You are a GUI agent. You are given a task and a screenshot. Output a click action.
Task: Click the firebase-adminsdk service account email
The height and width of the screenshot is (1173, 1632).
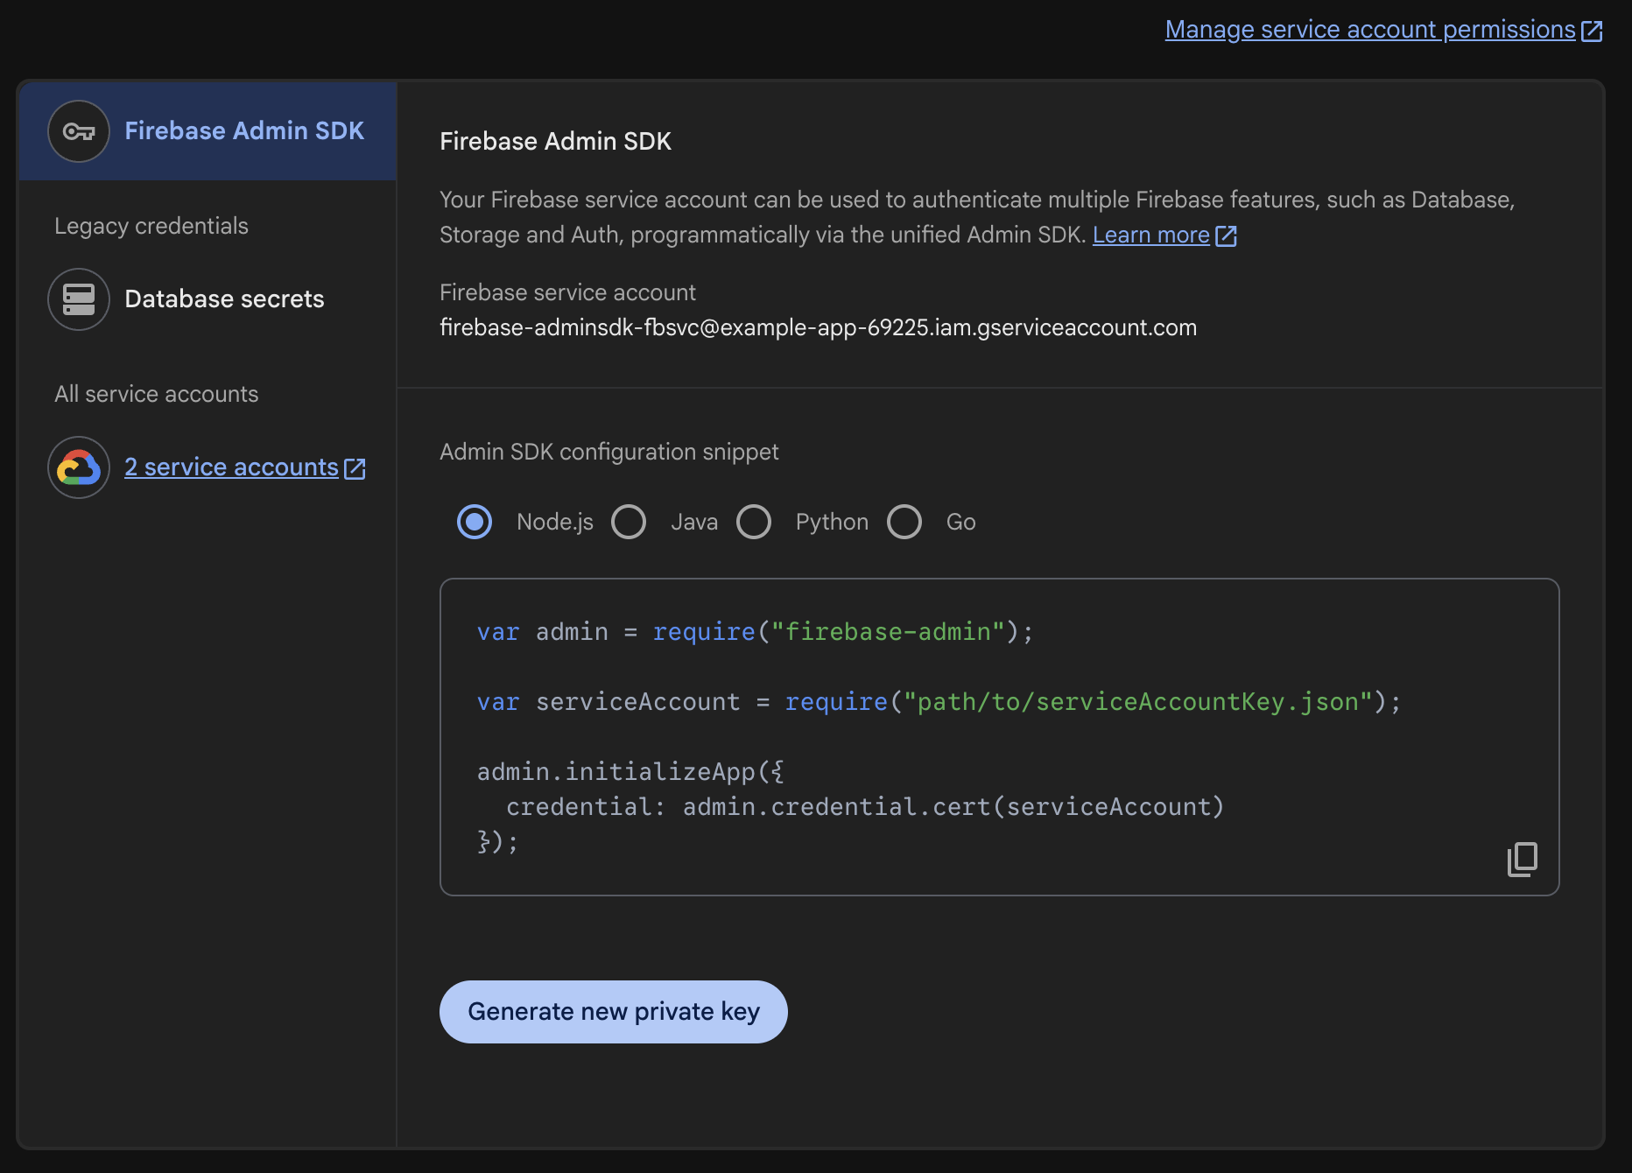tap(818, 327)
